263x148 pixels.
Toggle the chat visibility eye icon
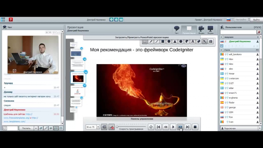[x=51, y=128]
